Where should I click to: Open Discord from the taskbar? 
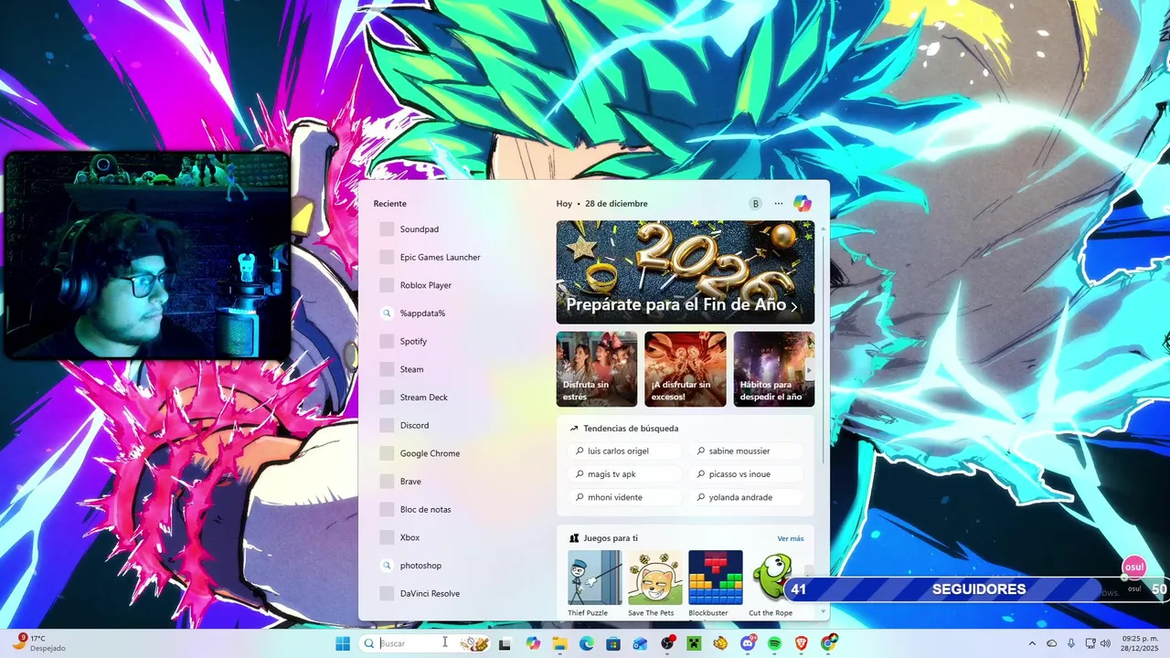[x=748, y=643]
